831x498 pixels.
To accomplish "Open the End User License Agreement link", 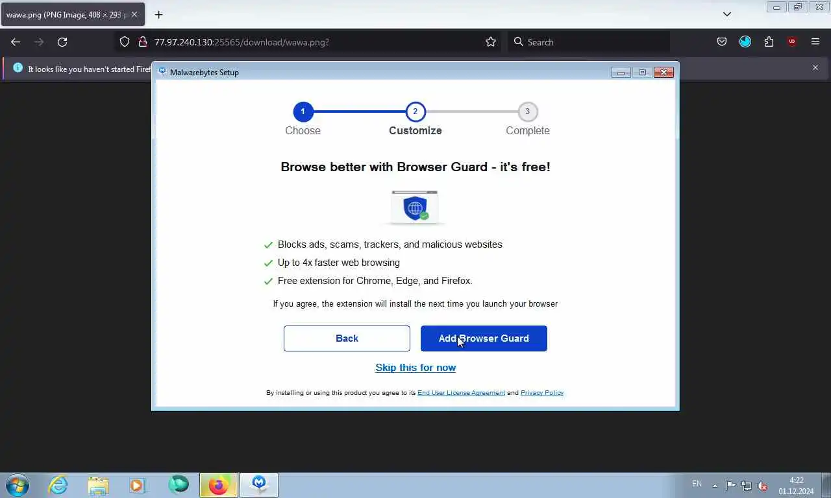I will coord(461,393).
